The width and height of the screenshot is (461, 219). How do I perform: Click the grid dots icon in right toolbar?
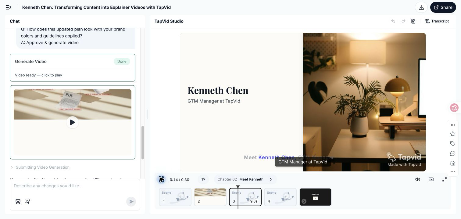coord(453,125)
